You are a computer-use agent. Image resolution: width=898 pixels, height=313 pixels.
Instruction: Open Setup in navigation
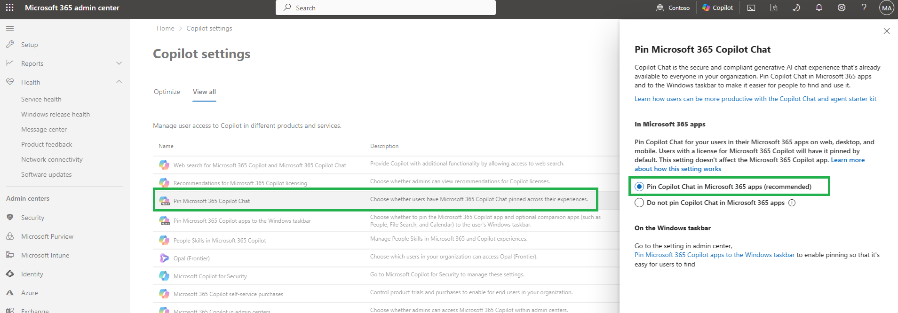coord(29,45)
